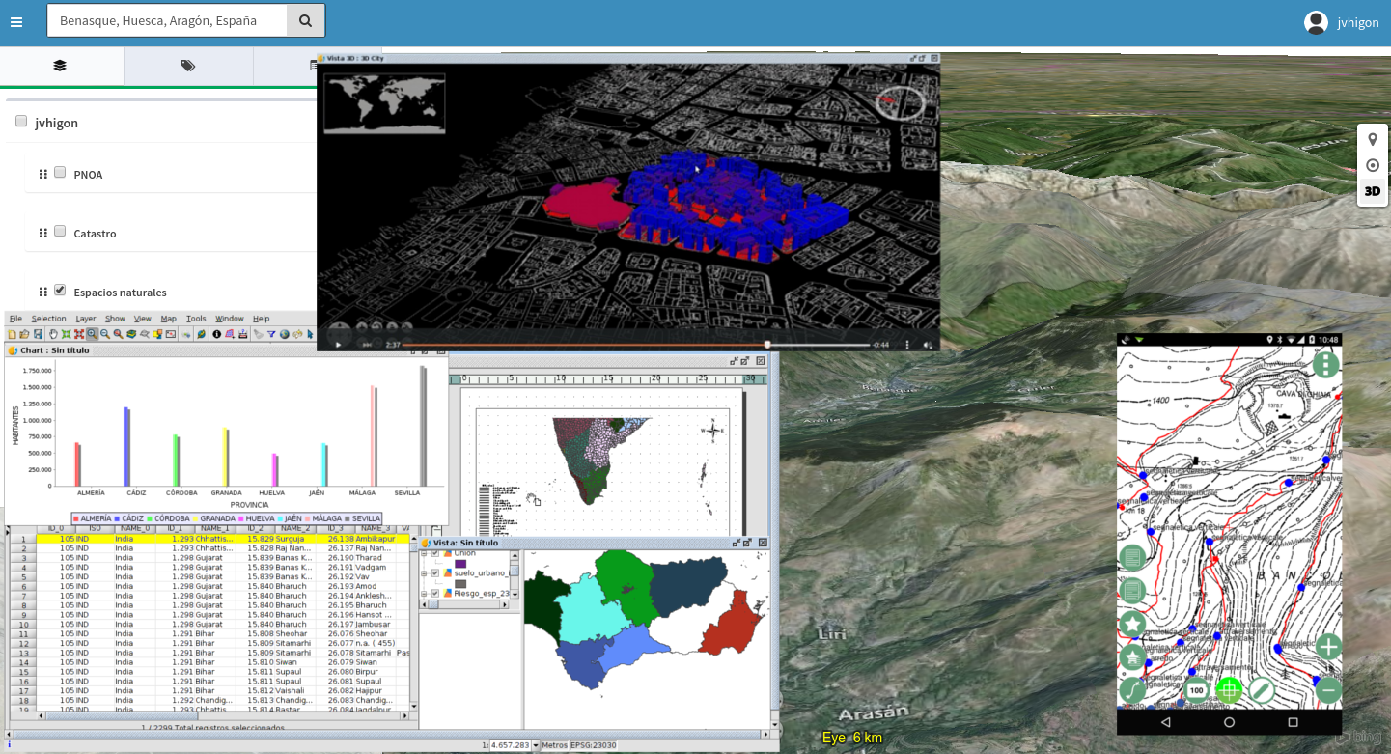The image size is (1391, 754).
Task: Collapse the Riesgo_esp layer tree node
Action: pyautogui.click(x=424, y=593)
